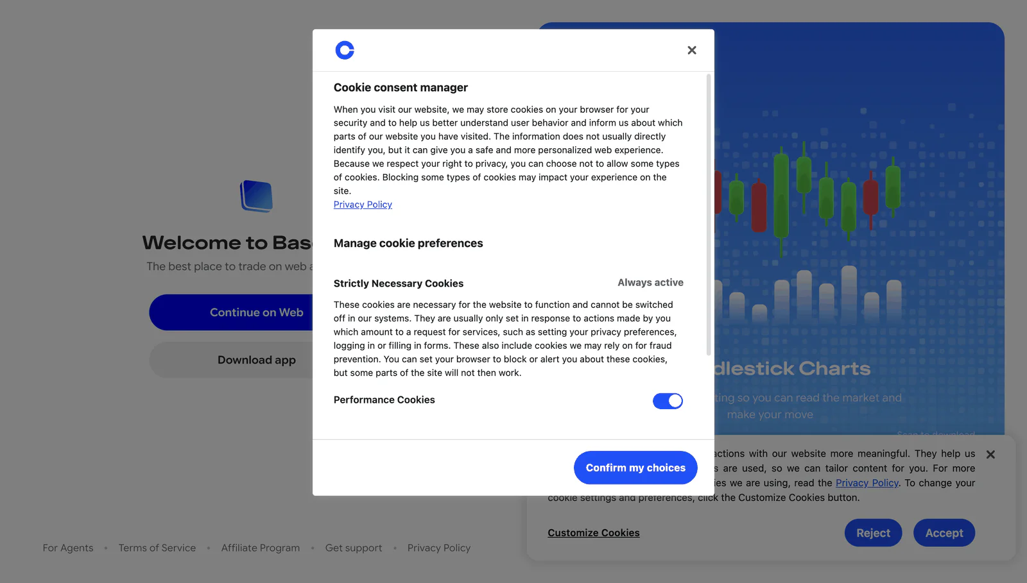Click the Strictly Necessary Cookies heading
Image resolution: width=1027 pixels, height=583 pixels.
coord(399,283)
